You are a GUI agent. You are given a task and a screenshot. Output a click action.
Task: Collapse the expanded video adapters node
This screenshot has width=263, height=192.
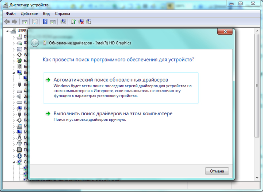[14, 73]
